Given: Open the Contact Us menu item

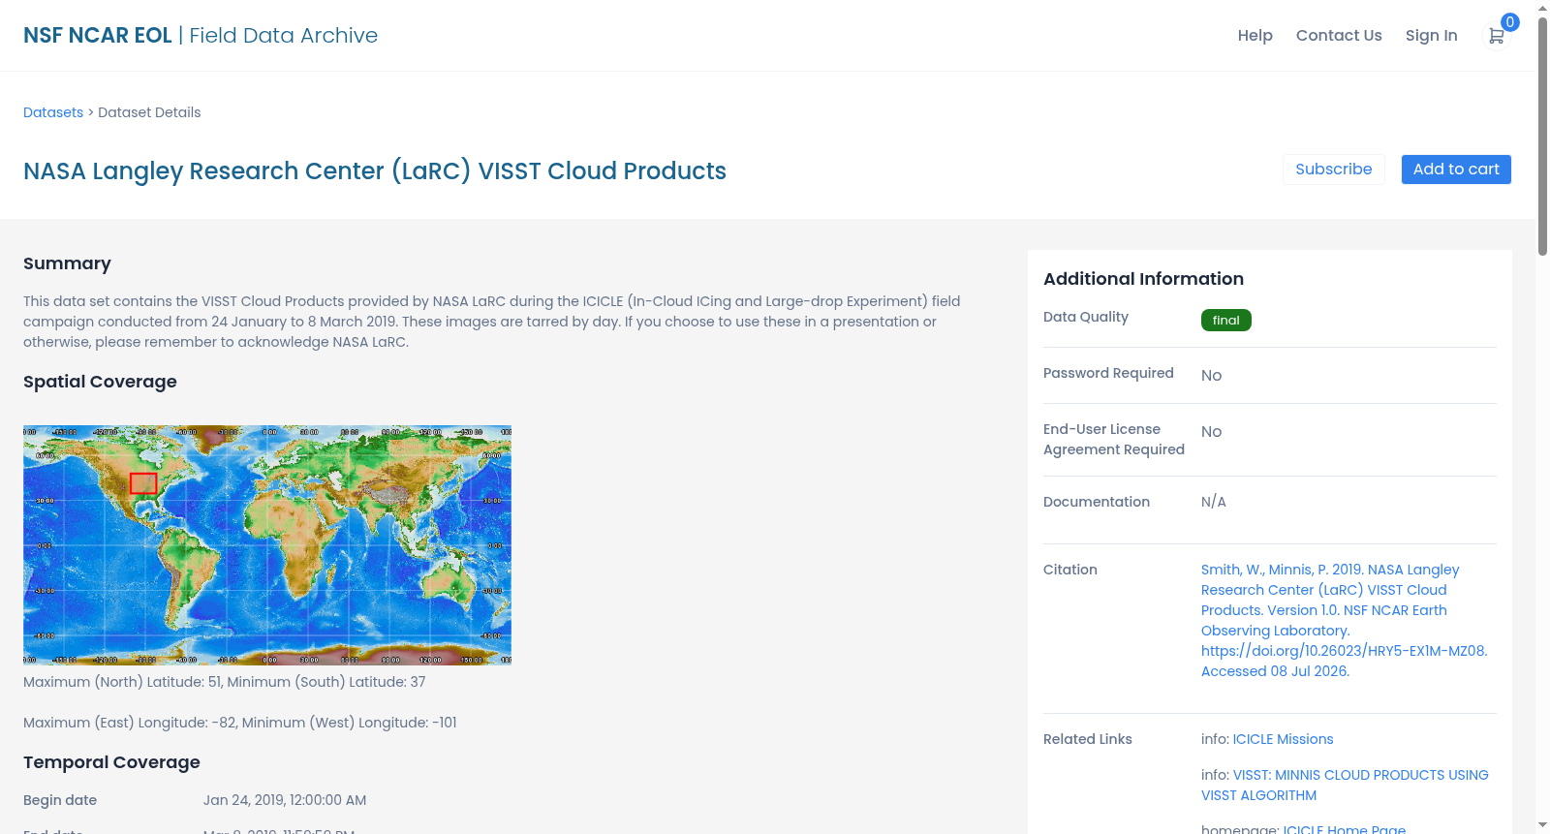Looking at the screenshot, I should pos(1339,35).
